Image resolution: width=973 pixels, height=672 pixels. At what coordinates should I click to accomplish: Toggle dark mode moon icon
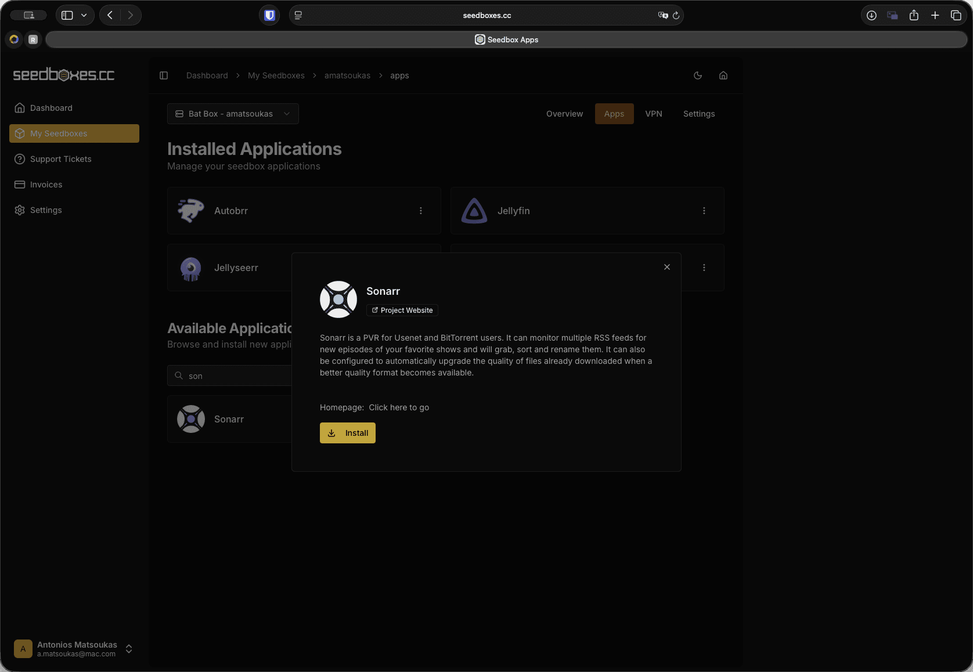[698, 75]
